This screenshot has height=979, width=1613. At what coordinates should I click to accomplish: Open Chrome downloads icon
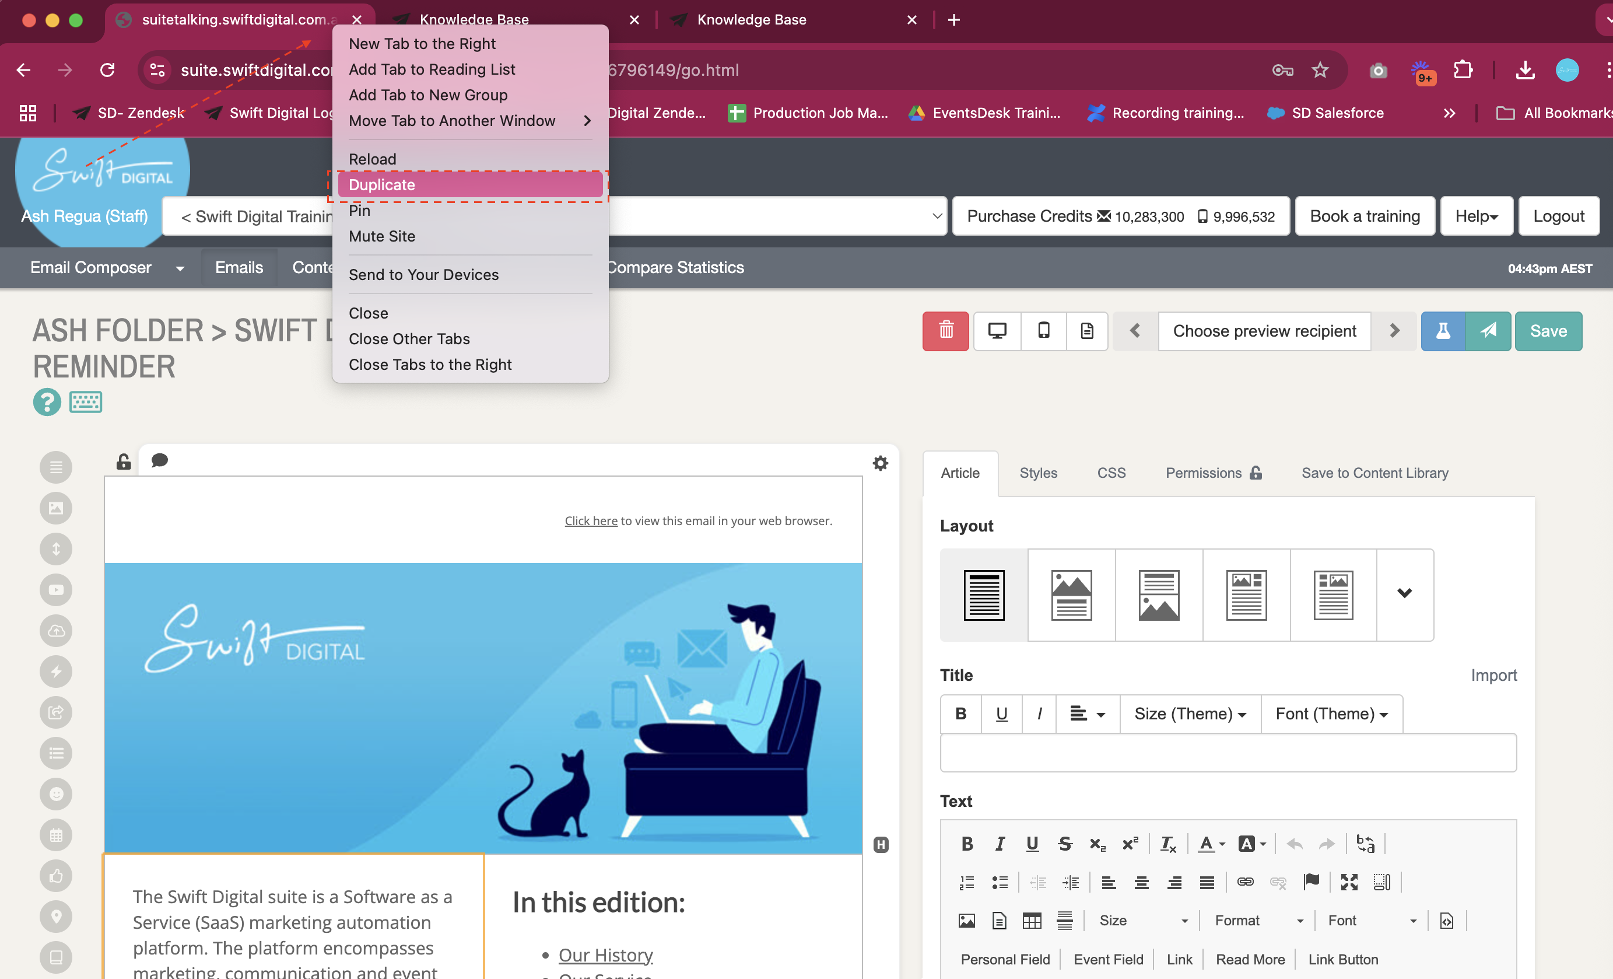point(1526,70)
